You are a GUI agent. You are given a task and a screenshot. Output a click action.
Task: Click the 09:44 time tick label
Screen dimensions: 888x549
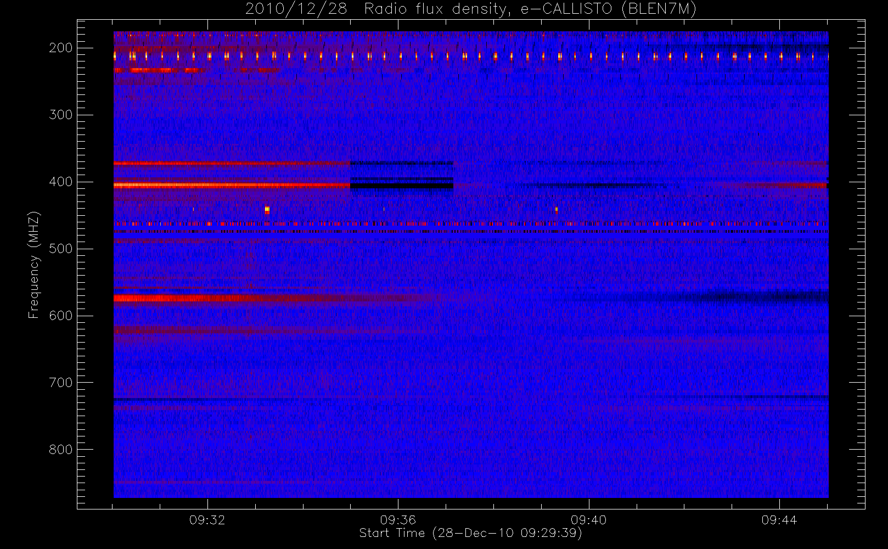(779, 520)
